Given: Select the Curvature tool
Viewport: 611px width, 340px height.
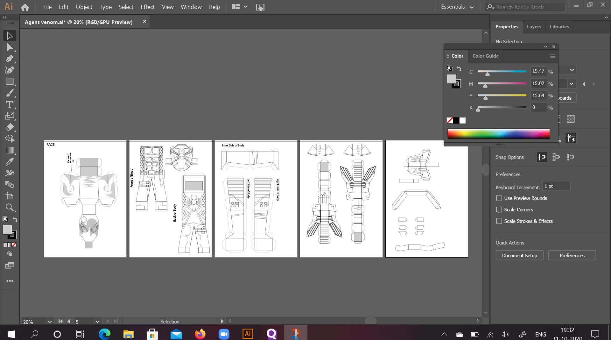Looking at the screenshot, I should [x=10, y=70].
